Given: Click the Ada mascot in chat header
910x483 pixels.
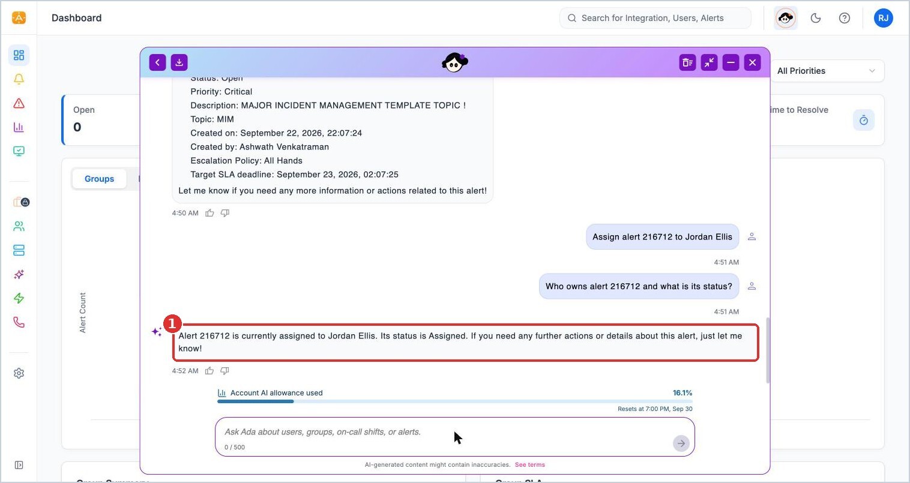Looking at the screenshot, I should (x=455, y=62).
